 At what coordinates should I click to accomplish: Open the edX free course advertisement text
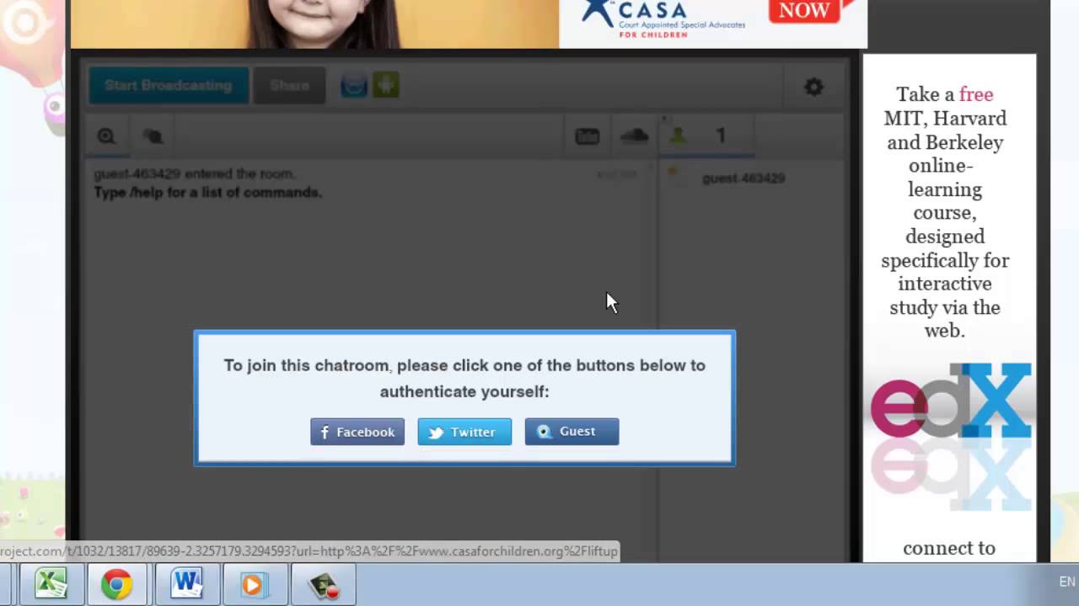coord(945,212)
